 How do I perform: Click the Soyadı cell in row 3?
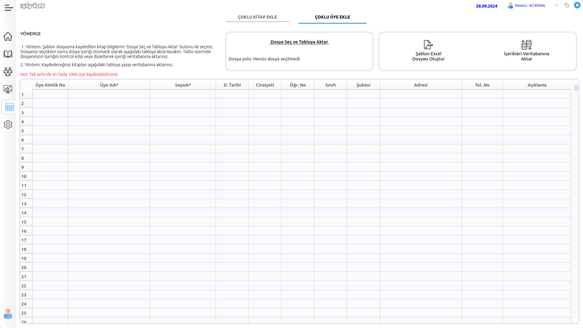pyautogui.click(x=183, y=112)
